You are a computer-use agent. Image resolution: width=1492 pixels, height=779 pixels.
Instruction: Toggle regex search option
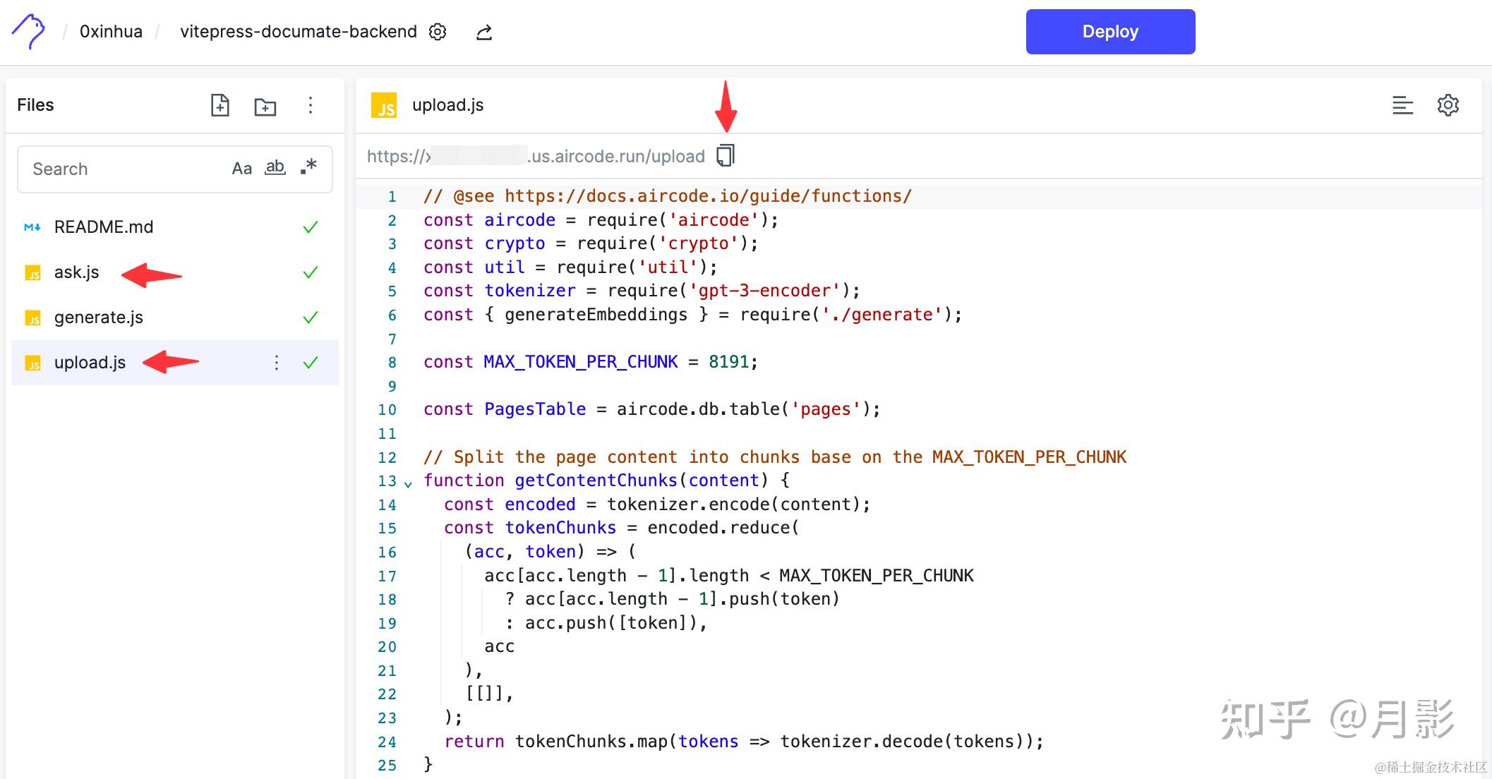308,167
